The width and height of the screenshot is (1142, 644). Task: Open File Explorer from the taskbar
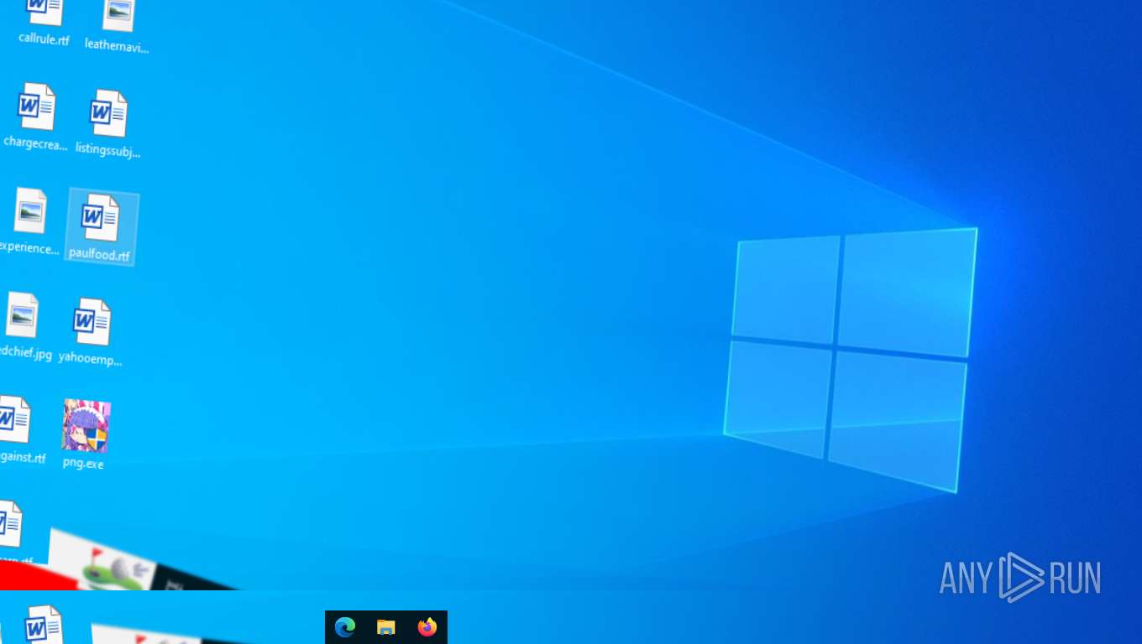point(386,627)
